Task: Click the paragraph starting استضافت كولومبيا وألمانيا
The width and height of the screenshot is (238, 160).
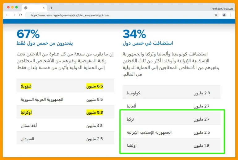Action: click(x=171, y=64)
